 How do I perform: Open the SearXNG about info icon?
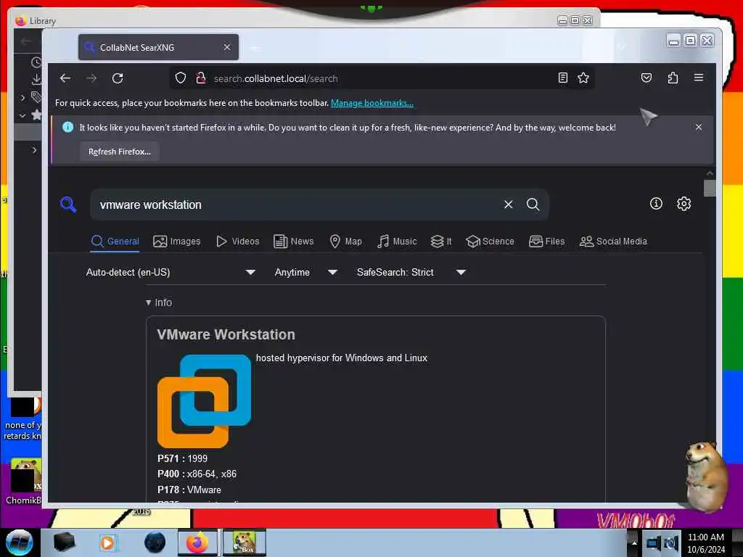click(656, 204)
